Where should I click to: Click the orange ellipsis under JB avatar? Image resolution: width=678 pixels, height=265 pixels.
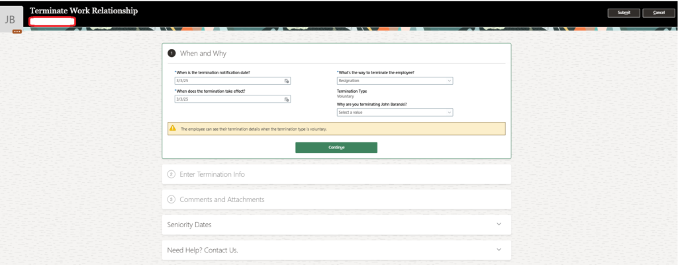click(x=17, y=32)
